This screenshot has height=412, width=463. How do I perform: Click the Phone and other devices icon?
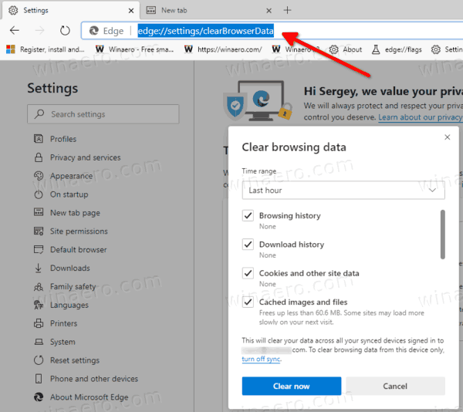pyautogui.click(x=39, y=378)
